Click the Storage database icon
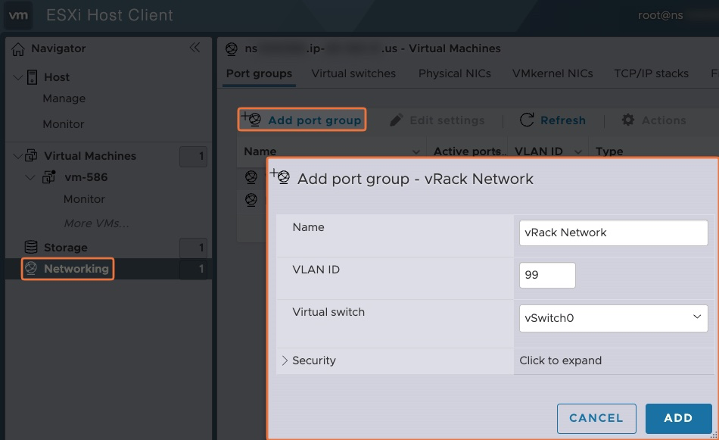This screenshot has height=440, width=719. pyautogui.click(x=31, y=247)
